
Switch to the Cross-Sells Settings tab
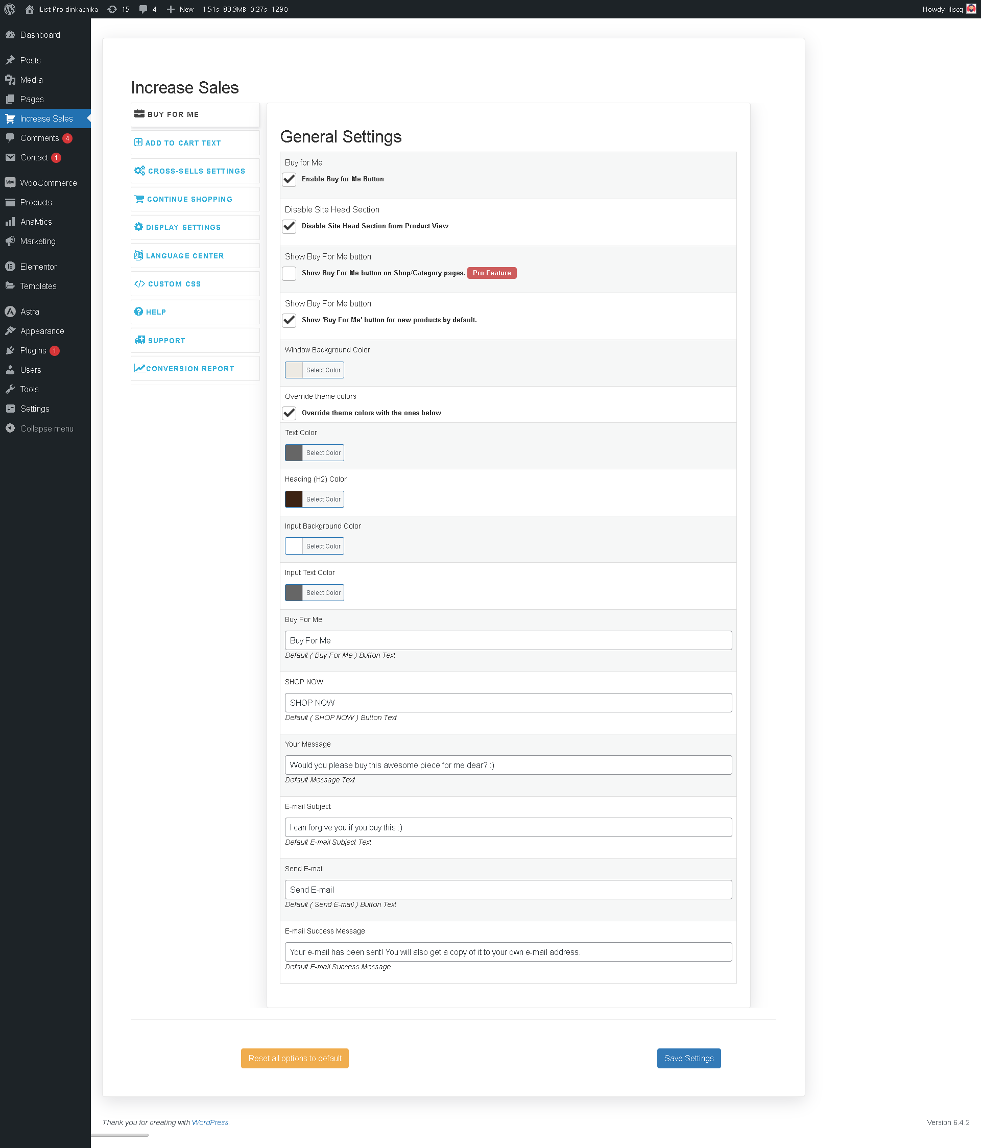[196, 171]
